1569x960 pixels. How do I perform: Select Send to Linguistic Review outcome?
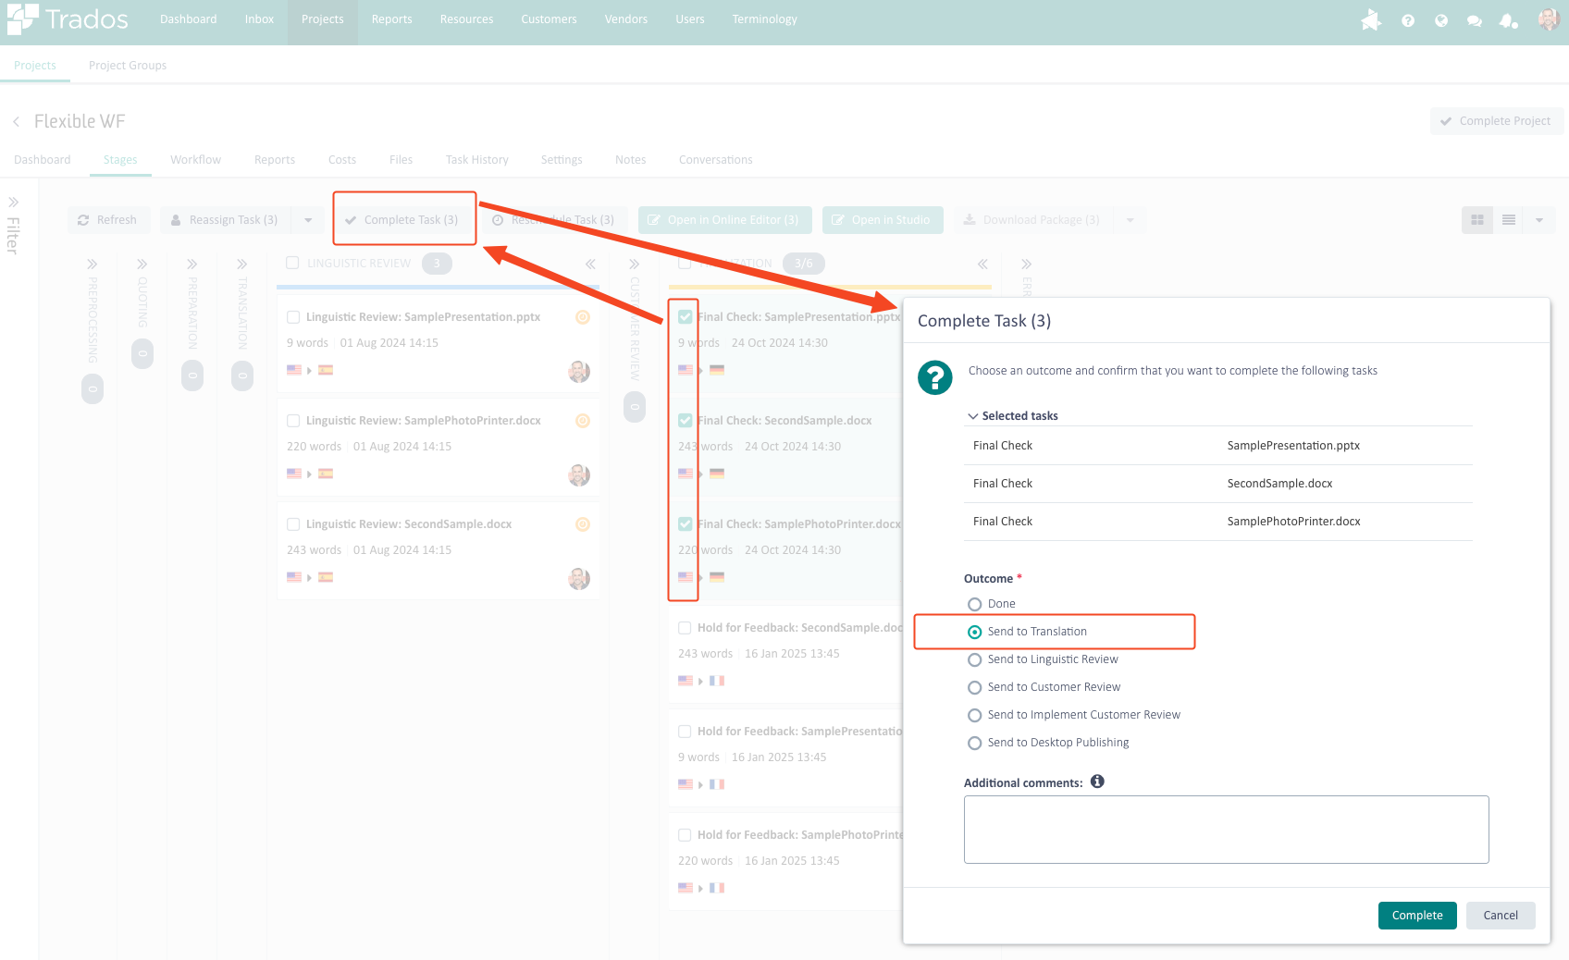point(974,659)
